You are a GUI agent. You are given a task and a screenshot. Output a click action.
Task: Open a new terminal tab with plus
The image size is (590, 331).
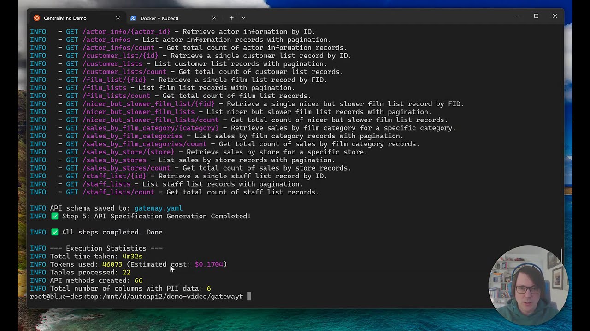point(231,18)
